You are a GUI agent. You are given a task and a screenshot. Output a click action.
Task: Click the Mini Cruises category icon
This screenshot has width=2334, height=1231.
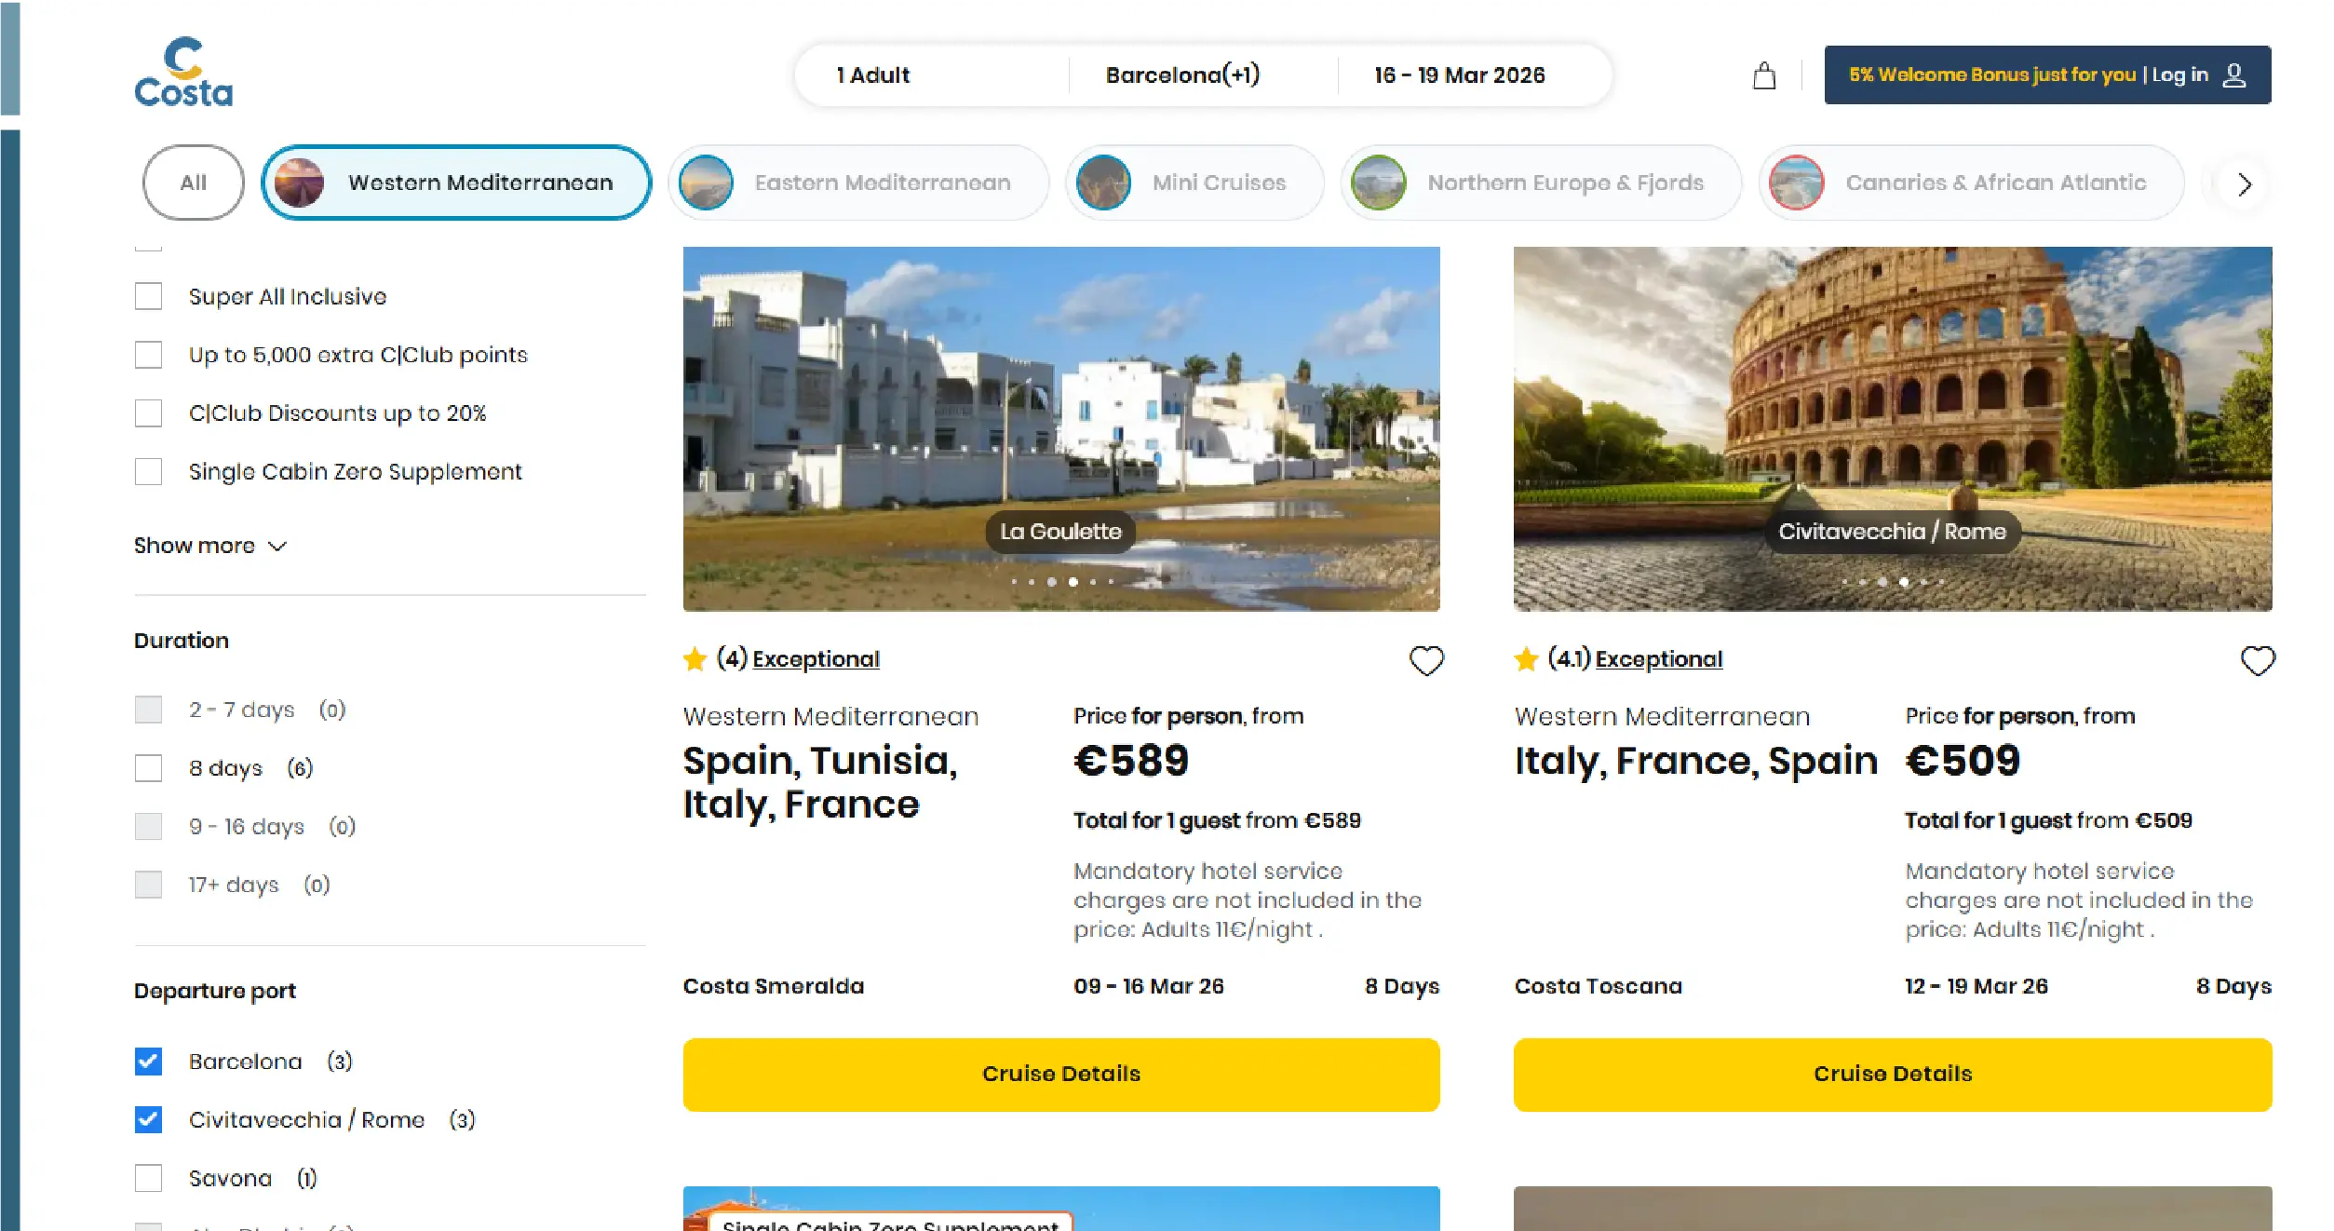tap(1104, 183)
